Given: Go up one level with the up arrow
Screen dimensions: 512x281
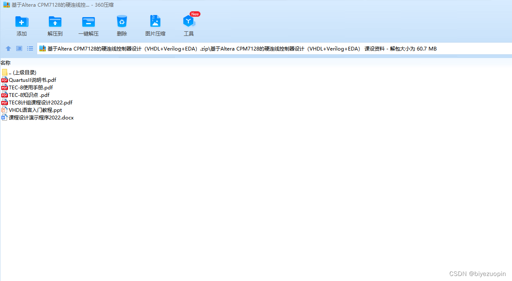Looking at the screenshot, I should pos(8,48).
